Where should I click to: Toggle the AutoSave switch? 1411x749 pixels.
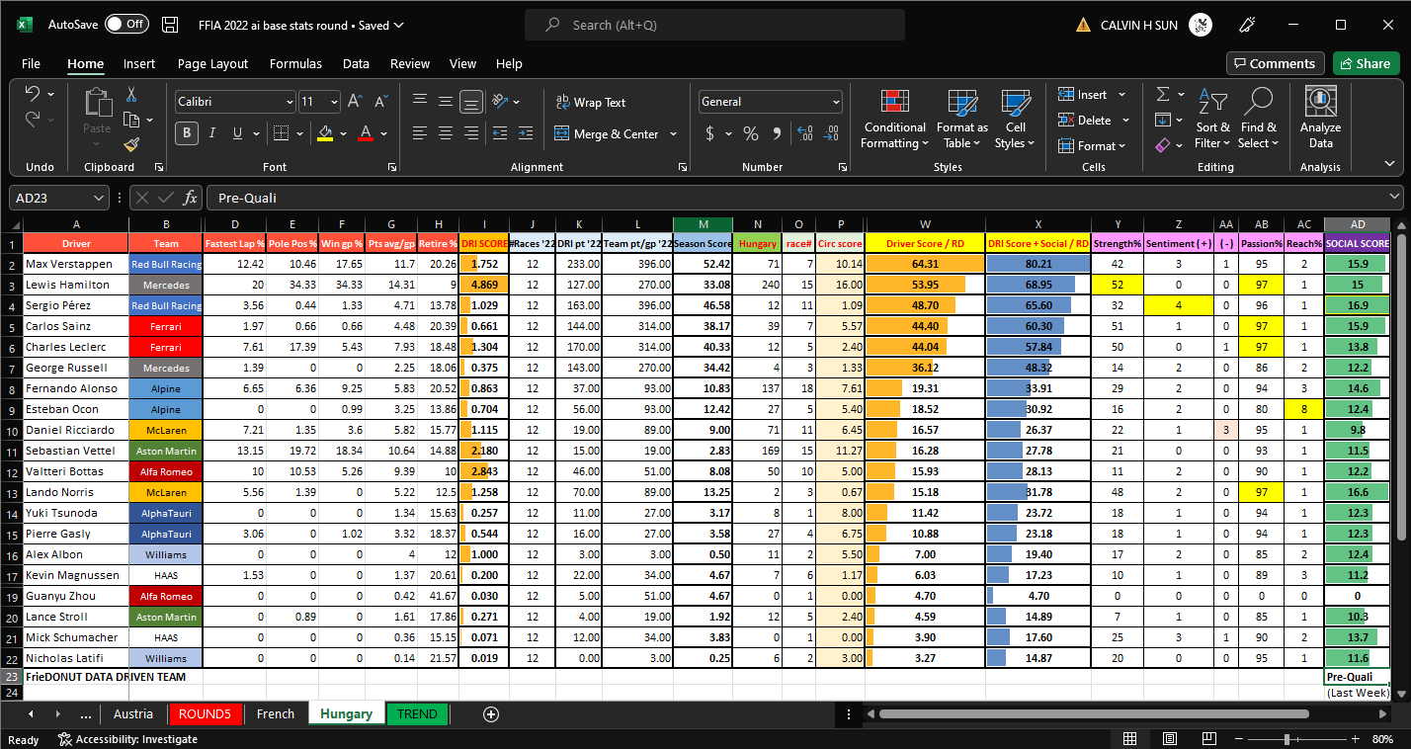click(x=126, y=25)
